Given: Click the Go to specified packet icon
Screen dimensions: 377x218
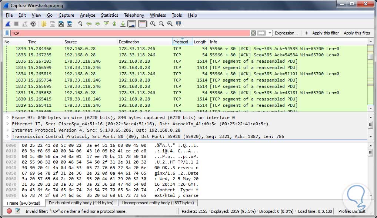Looking at the screenshot, I should 106,24.
